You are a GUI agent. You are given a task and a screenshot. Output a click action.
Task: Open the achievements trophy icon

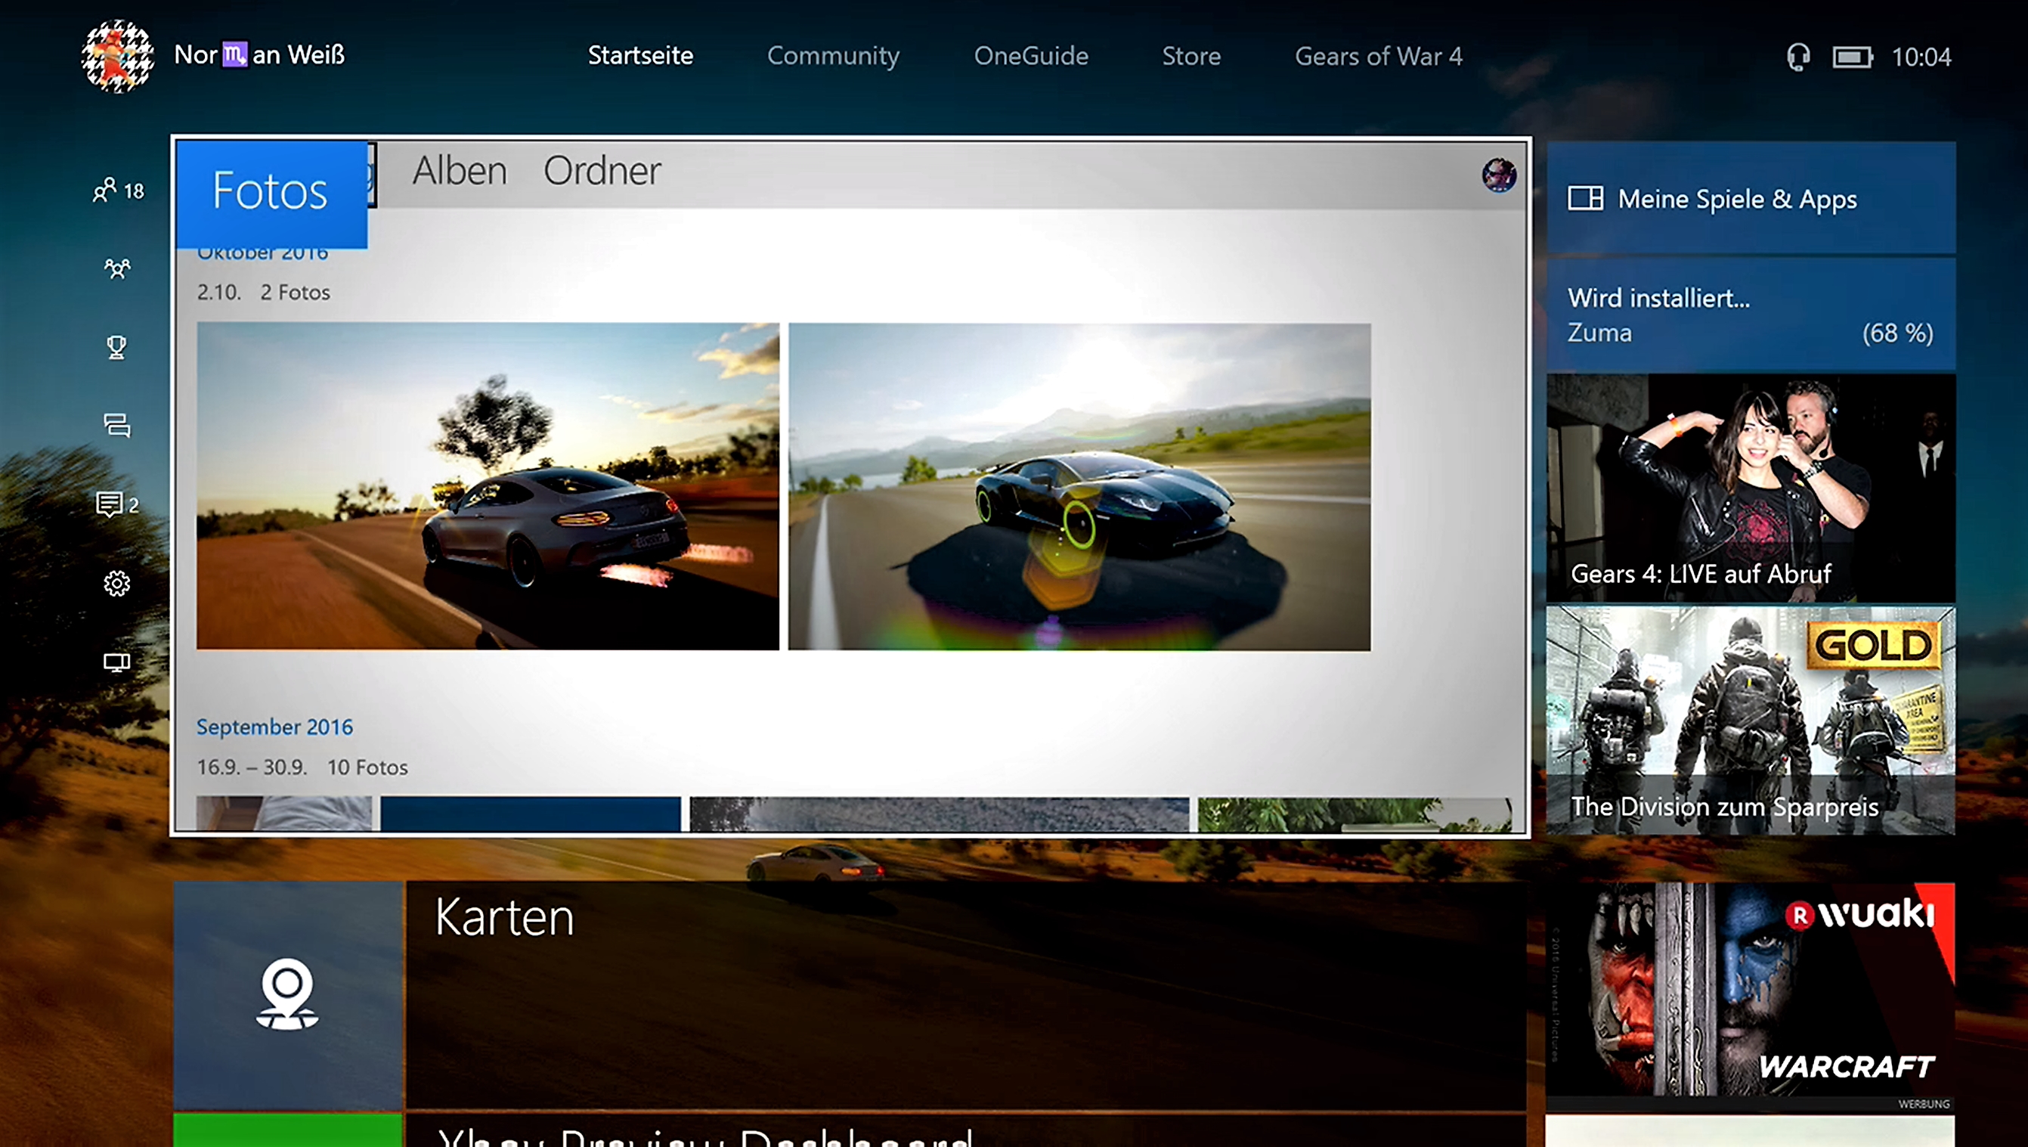[116, 346]
